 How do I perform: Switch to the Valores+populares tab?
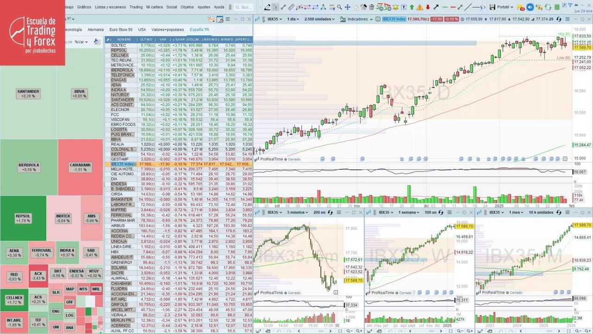tap(168, 30)
